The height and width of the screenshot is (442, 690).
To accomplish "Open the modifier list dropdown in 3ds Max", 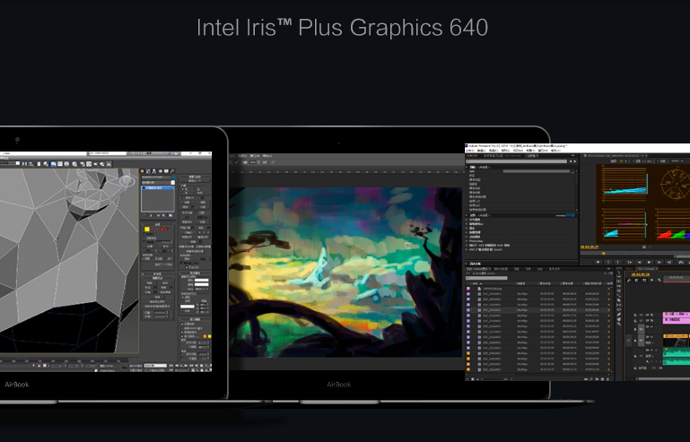I will 158,181.
